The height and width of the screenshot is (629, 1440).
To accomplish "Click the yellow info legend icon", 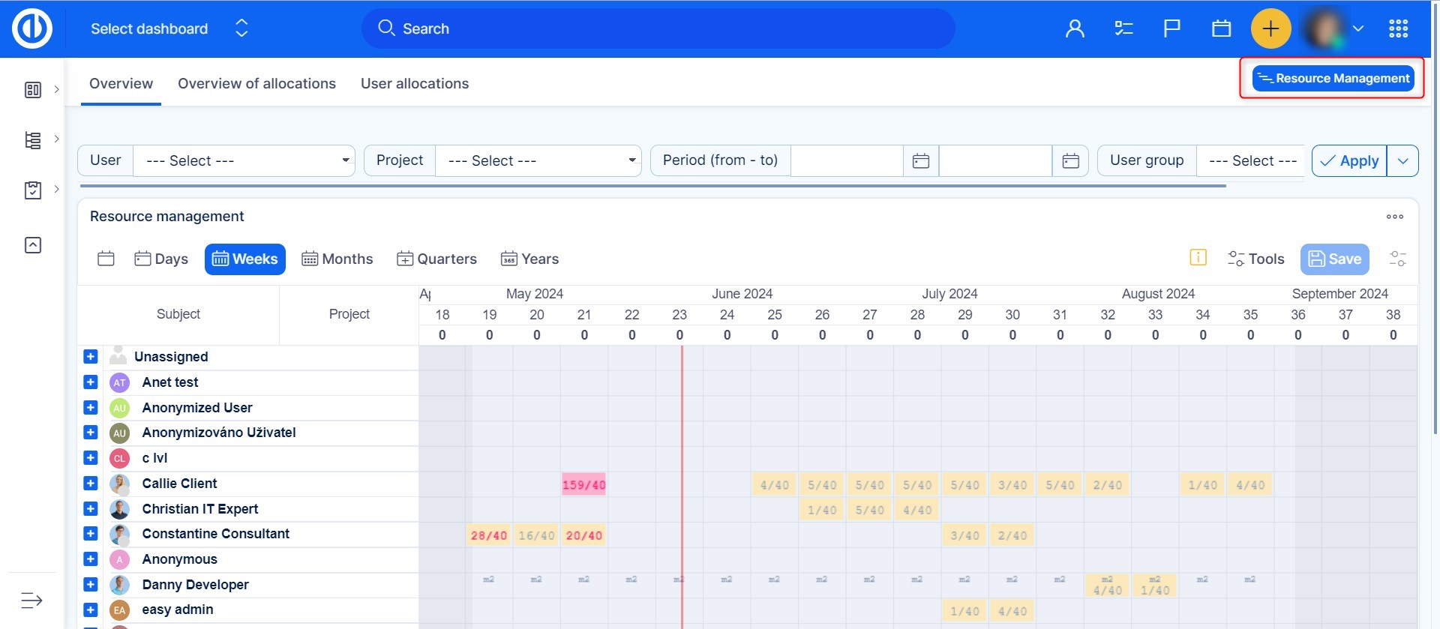I will [x=1198, y=258].
